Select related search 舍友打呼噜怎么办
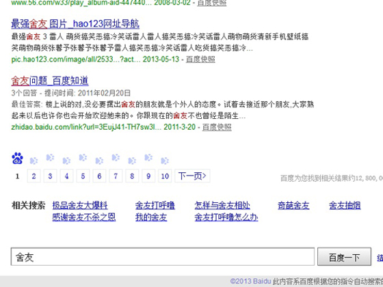383x287 pixels. pyautogui.click(x=226, y=217)
